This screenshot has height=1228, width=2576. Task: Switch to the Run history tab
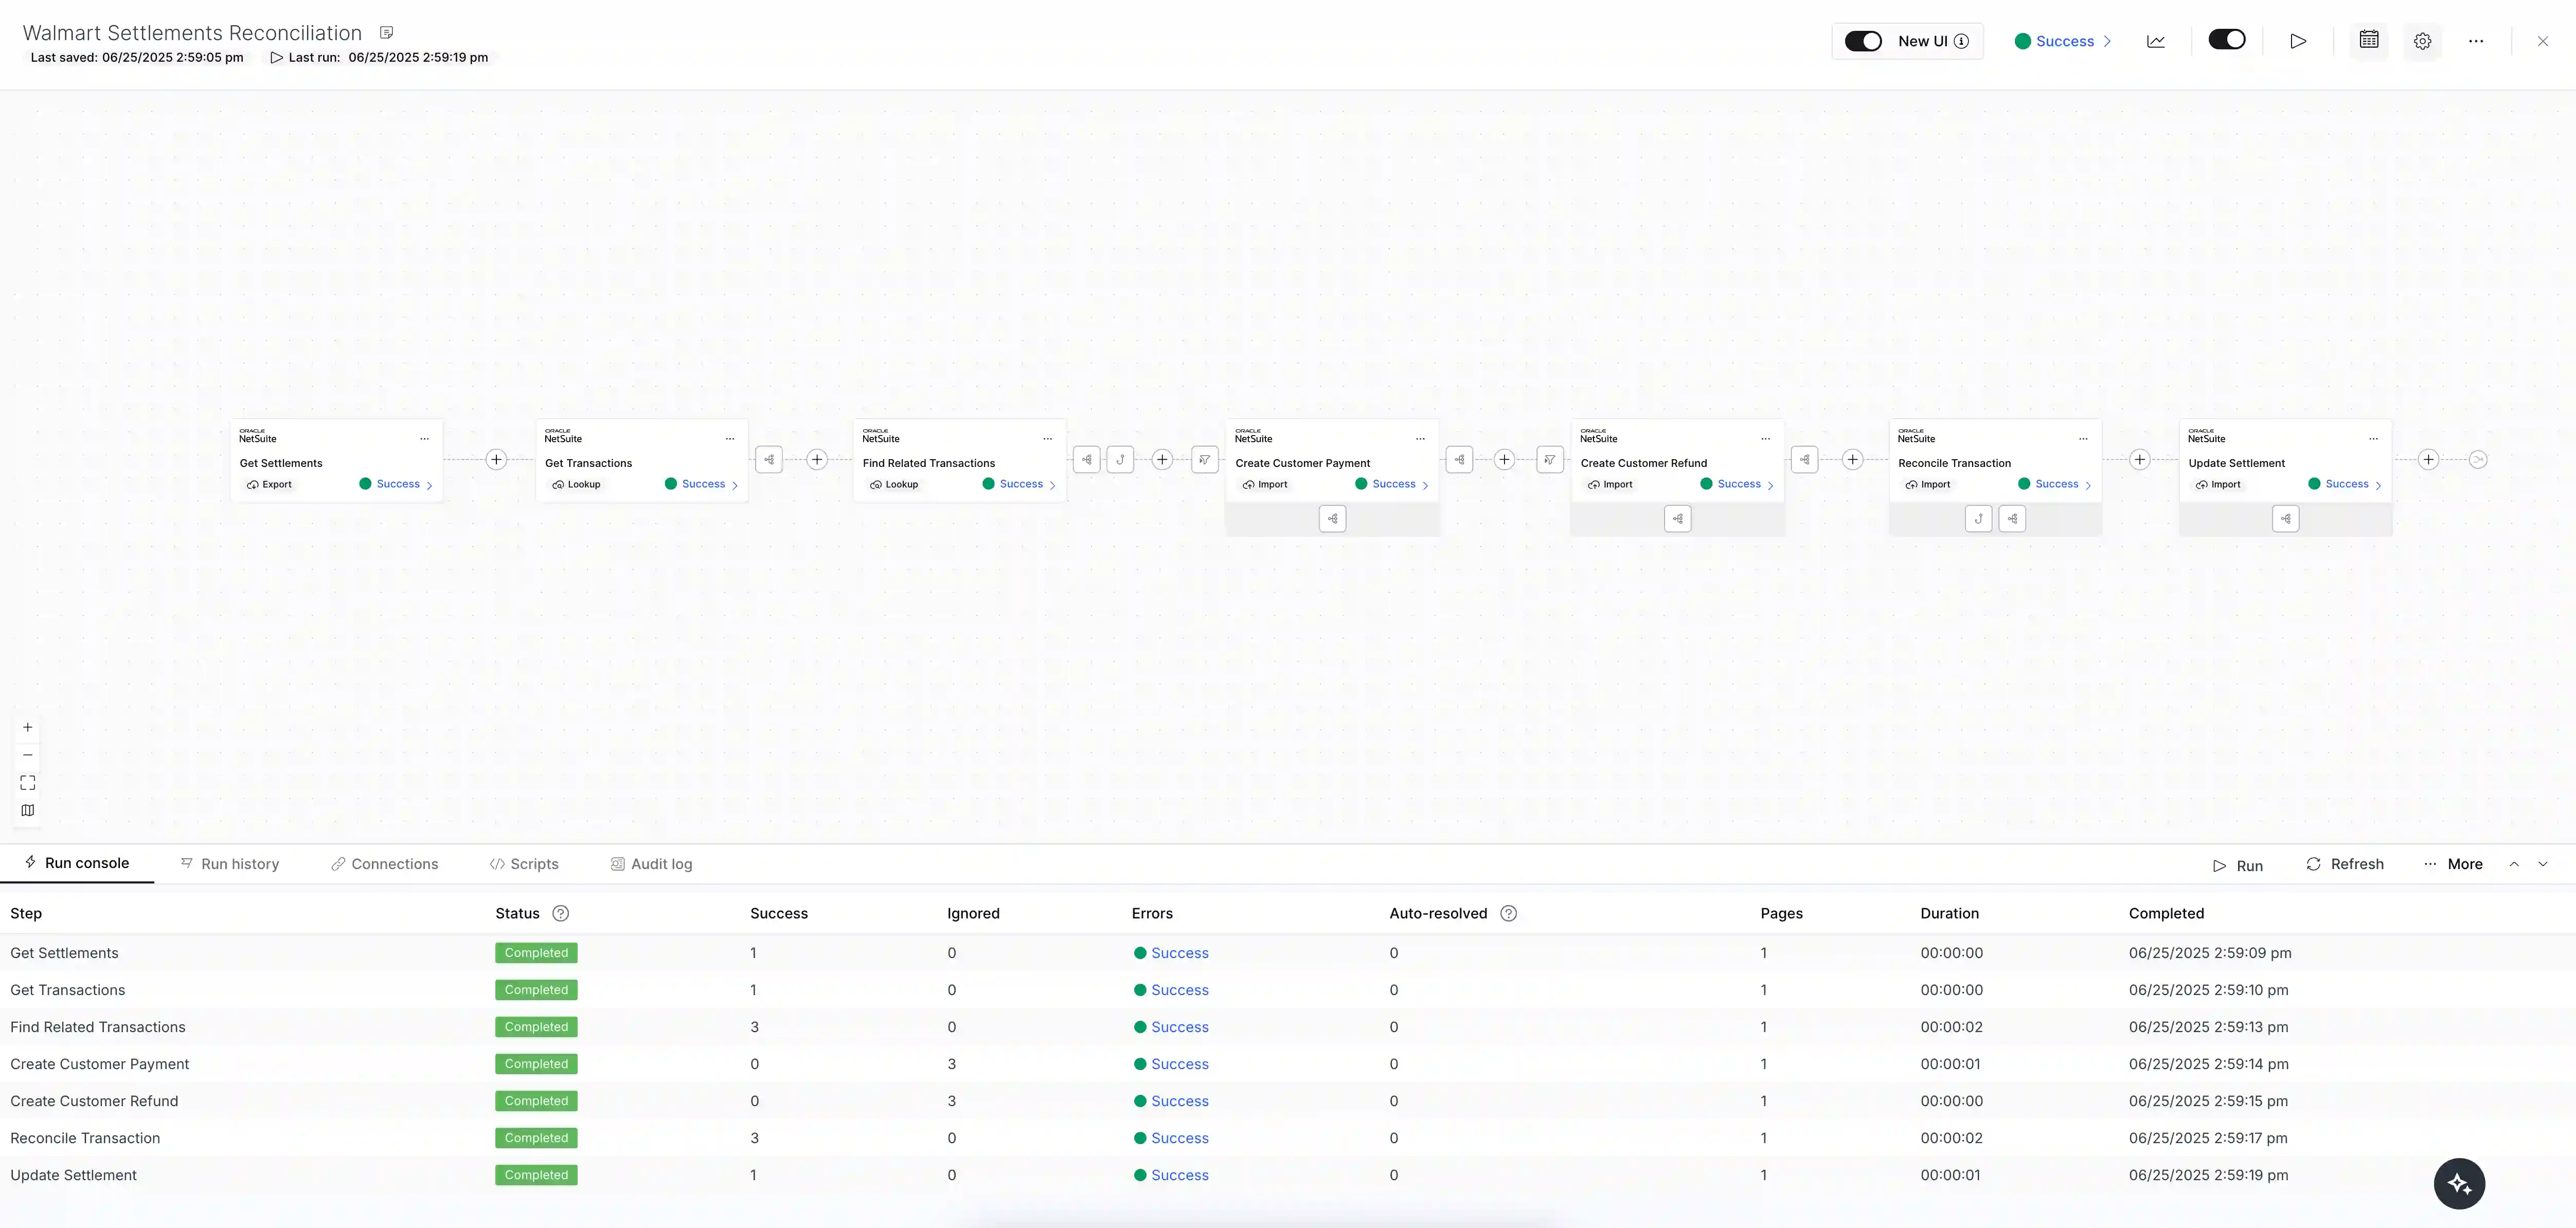tap(230, 864)
